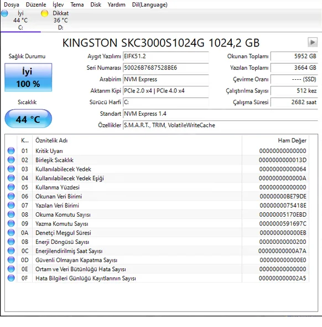322x327 pixels.
Task: Select the Okunan Veri Birimi attribute name
Action: pyautogui.click(x=59, y=196)
